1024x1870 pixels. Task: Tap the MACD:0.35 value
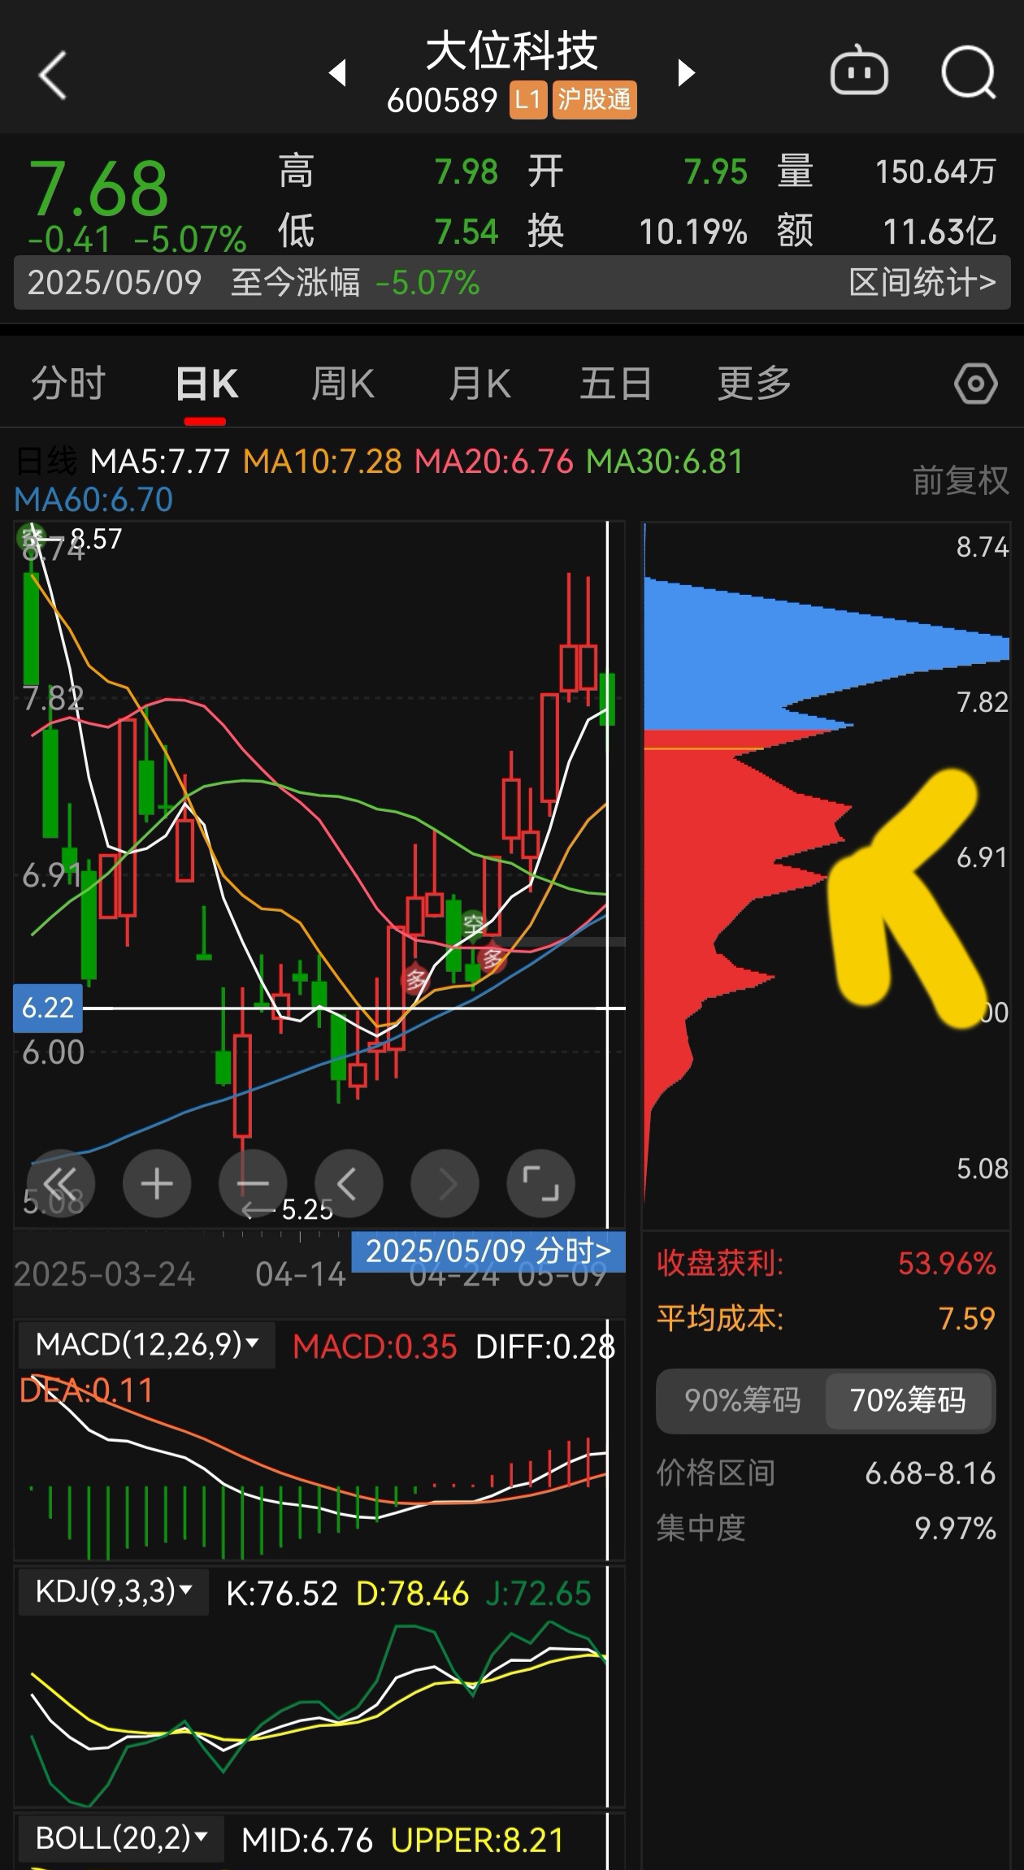pyautogui.click(x=375, y=1347)
